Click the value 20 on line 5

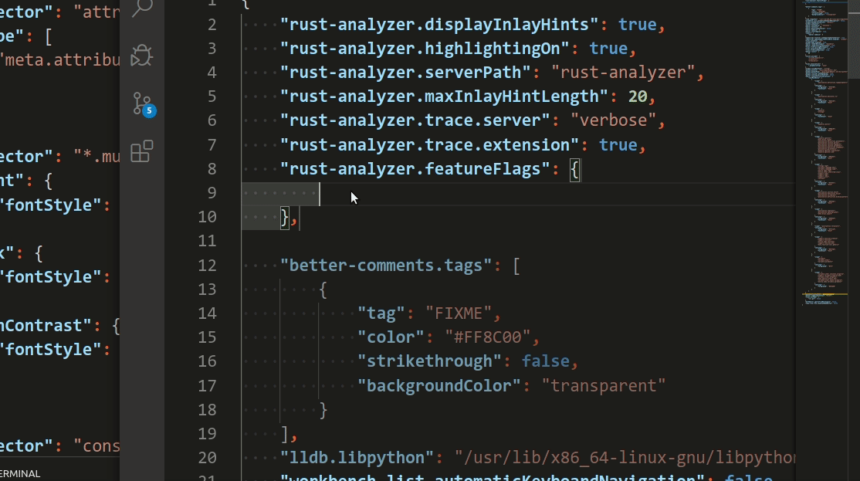pyautogui.click(x=638, y=97)
